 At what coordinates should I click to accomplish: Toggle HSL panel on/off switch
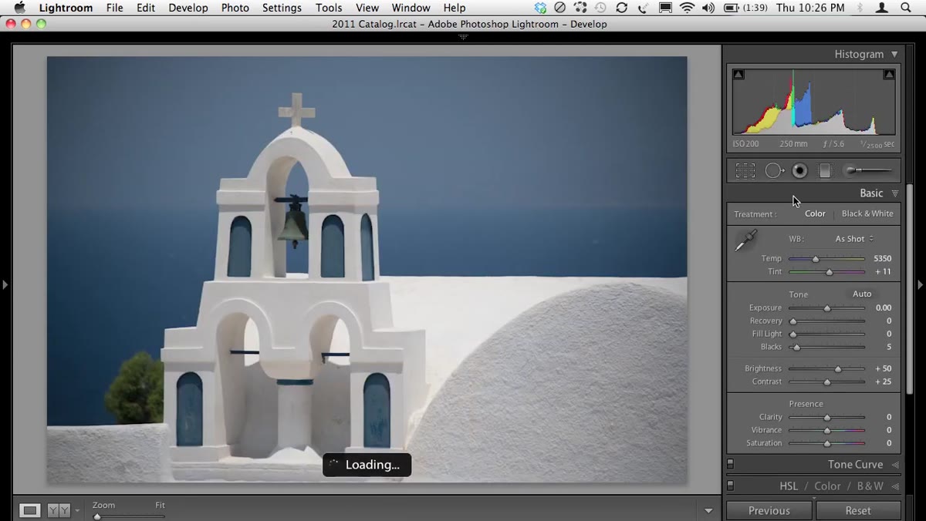tap(731, 486)
